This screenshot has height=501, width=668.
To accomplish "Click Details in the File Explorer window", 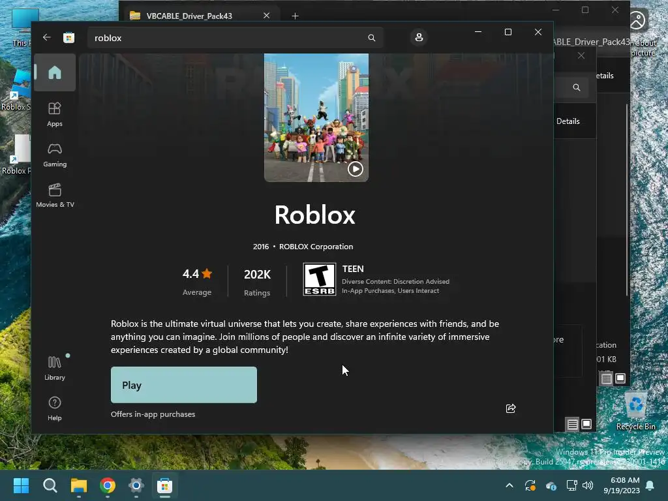I will click(568, 121).
